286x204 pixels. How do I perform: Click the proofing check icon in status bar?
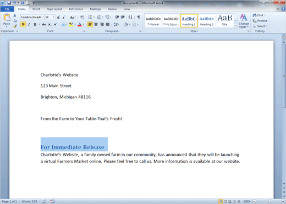pos(43,201)
